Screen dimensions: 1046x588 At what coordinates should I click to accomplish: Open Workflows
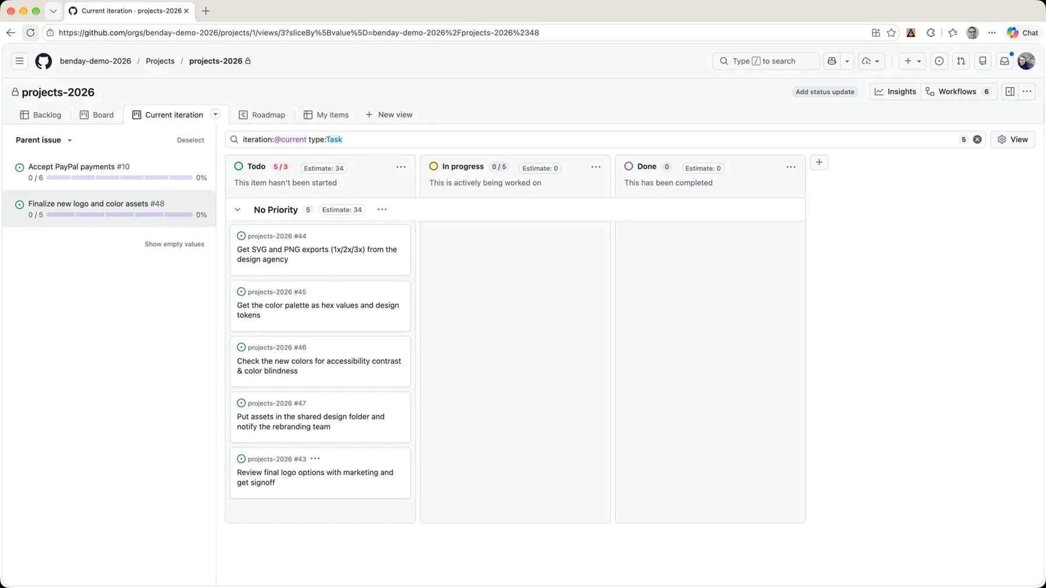point(959,91)
